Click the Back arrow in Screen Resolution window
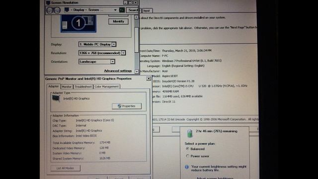Viewport: 318px width, 179px height. (x=50, y=10)
